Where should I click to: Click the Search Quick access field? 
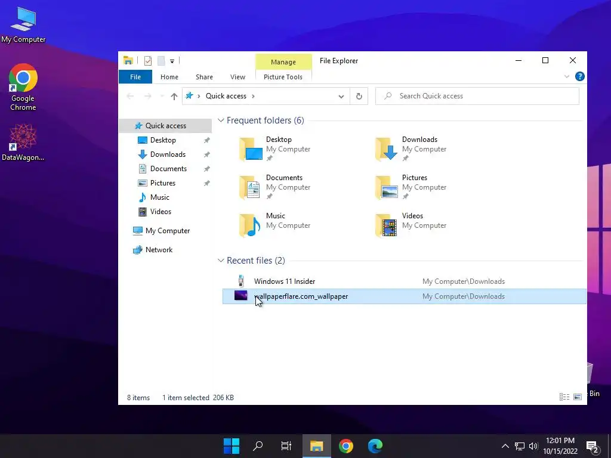coord(477,96)
